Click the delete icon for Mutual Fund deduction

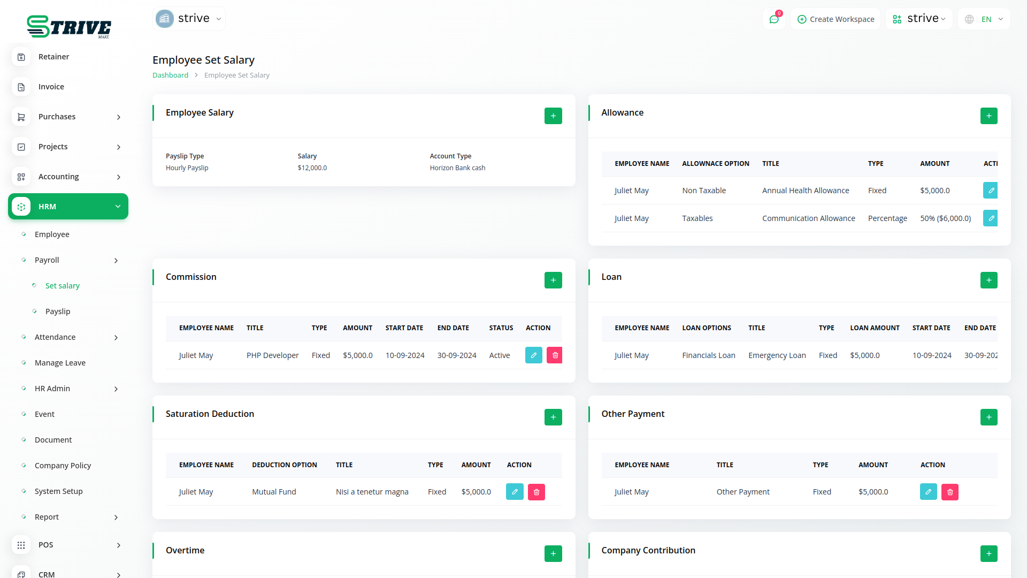(x=536, y=491)
